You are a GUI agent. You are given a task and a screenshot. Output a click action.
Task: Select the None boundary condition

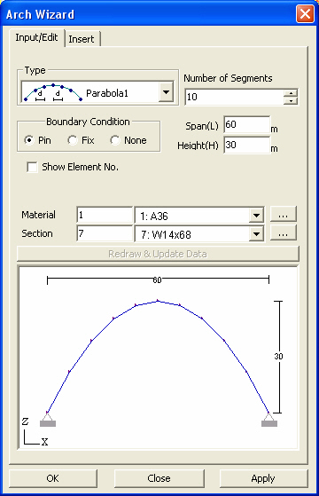pyautogui.click(x=115, y=140)
